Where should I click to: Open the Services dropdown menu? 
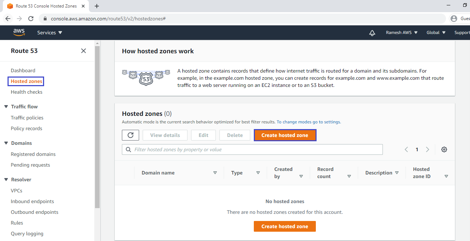pyautogui.click(x=50, y=33)
